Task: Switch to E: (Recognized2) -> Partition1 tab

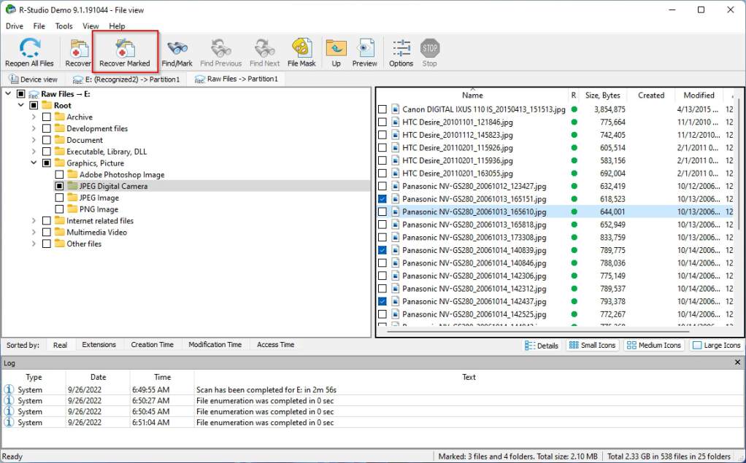Action: [126, 79]
